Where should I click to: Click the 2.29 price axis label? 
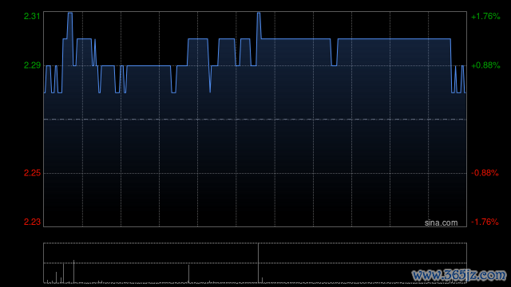point(32,65)
